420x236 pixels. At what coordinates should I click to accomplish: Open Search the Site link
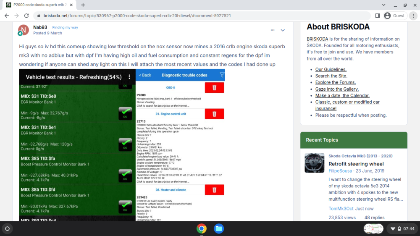point(331,76)
